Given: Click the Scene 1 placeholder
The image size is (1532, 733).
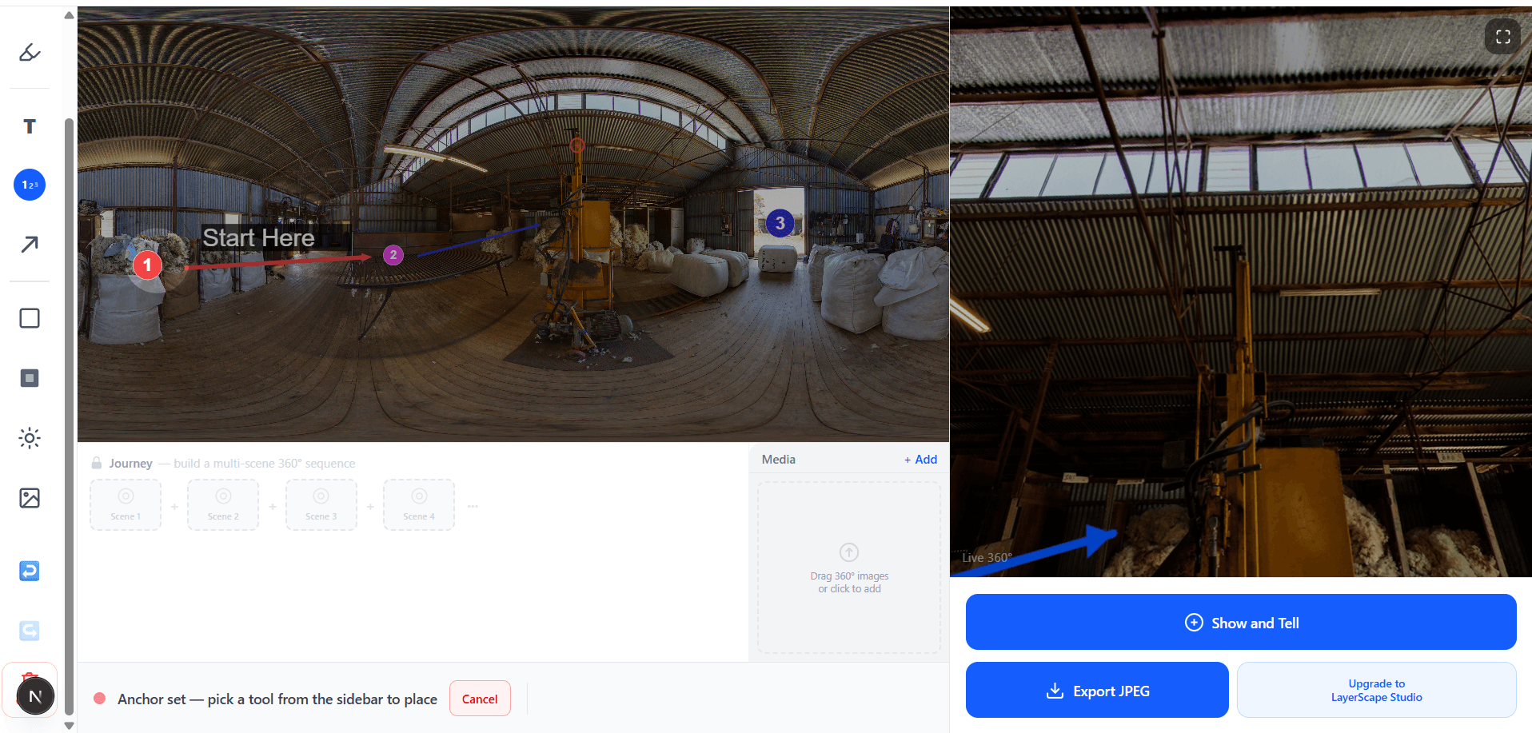Looking at the screenshot, I should (x=125, y=504).
